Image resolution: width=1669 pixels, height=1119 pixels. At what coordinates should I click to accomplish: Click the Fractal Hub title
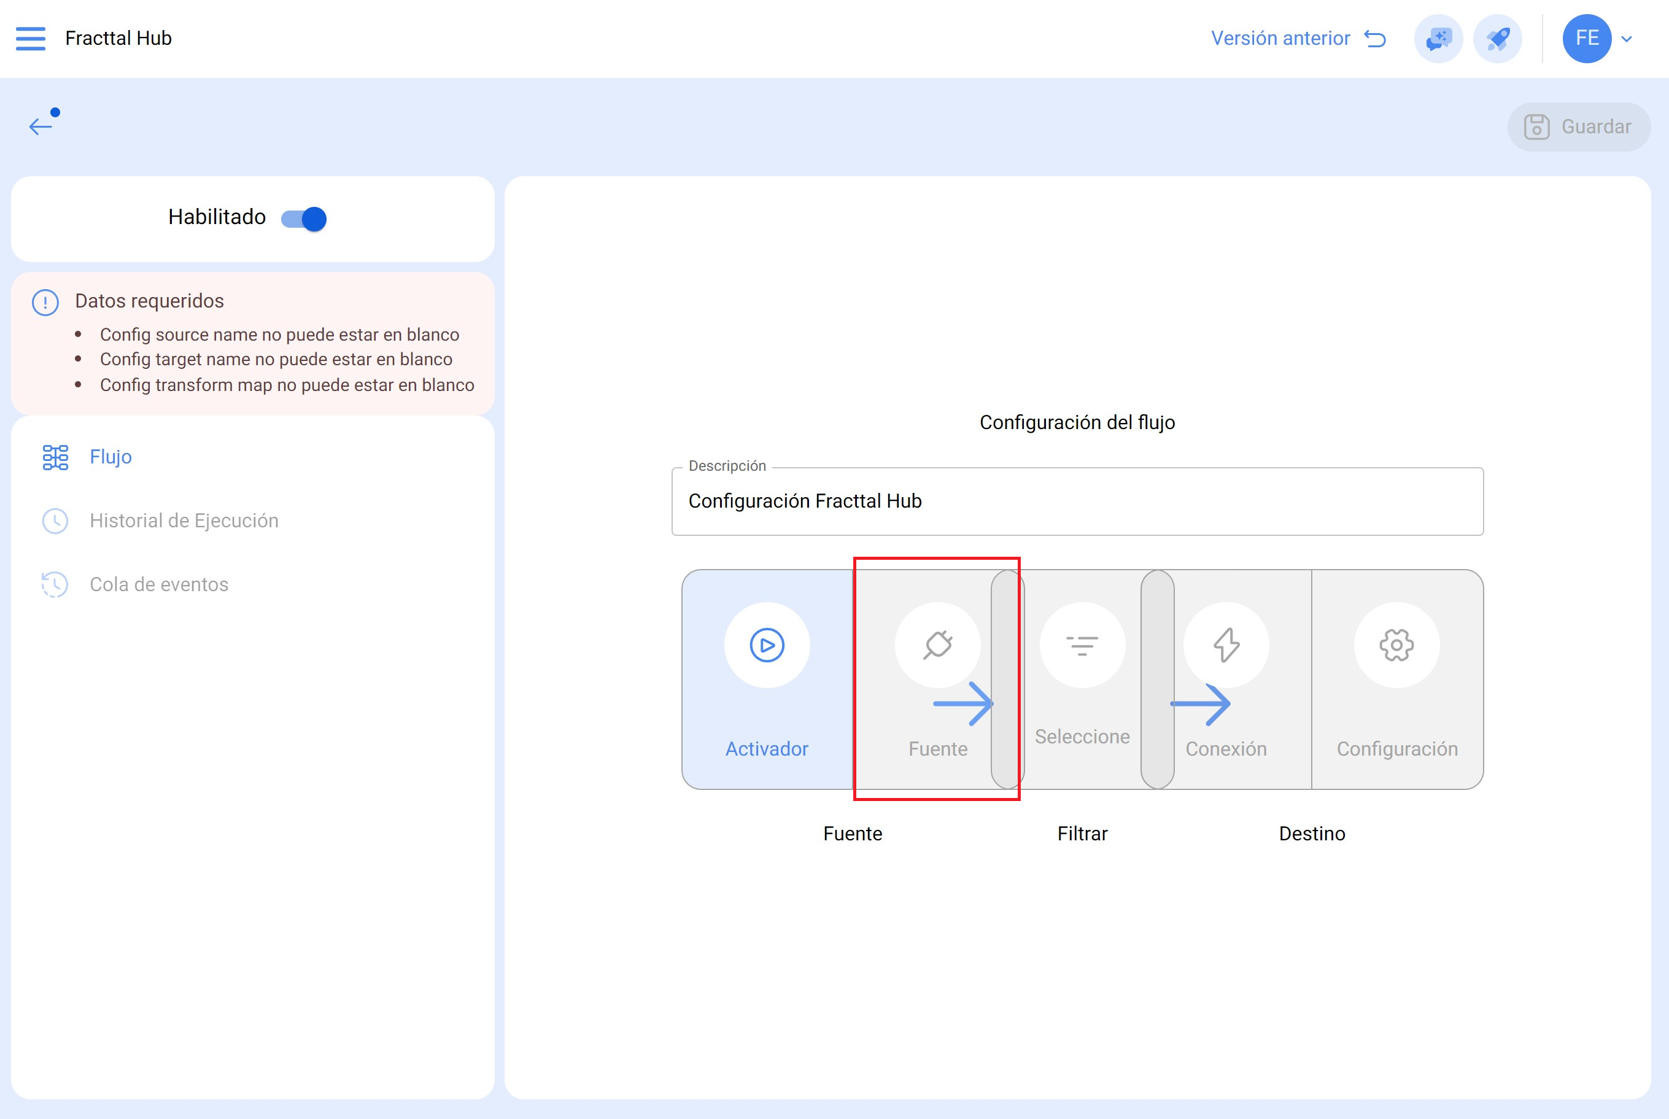click(x=118, y=39)
